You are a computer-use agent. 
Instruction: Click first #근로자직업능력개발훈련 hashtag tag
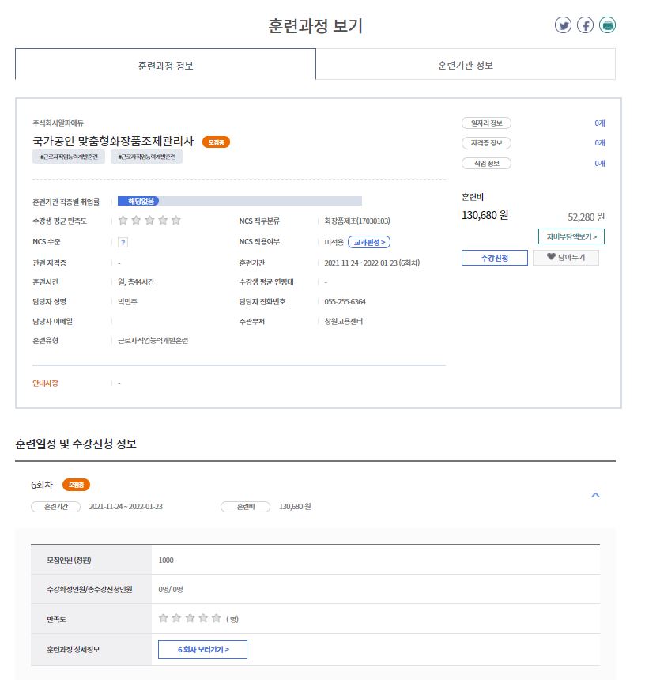(69, 157)
